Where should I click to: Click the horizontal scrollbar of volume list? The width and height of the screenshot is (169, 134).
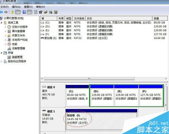click(89, 79)
